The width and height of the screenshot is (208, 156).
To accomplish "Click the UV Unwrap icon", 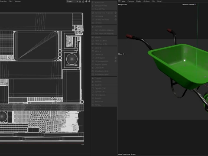I will coord(93,16).
